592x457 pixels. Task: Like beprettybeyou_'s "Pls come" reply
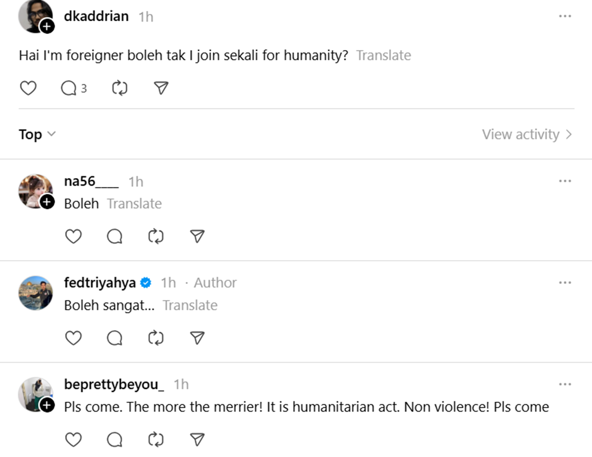coord(74,440)
